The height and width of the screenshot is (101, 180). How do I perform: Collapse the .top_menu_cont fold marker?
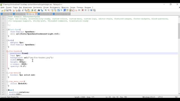coord(7,81)
